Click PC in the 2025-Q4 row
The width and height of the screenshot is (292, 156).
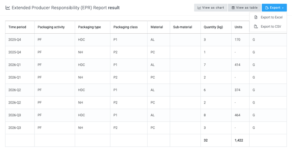(x=153, y=52)
